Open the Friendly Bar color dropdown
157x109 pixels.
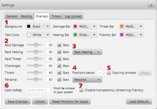[x=131, y=35]
